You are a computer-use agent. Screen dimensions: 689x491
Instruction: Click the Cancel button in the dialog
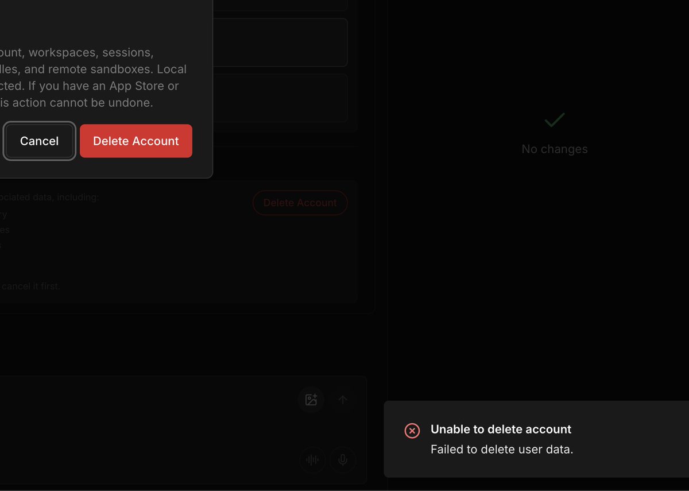click(40, 141)
